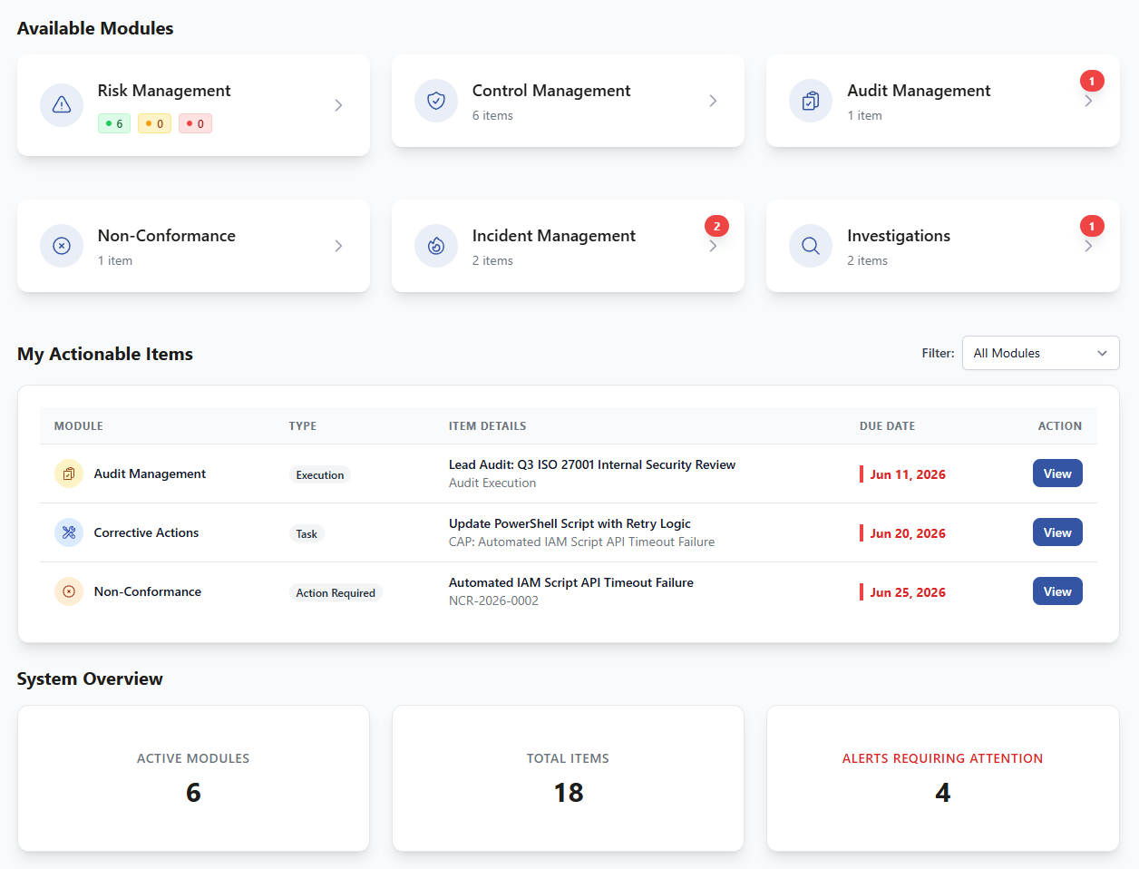
Task: Click Update PowerShell Script with Retry Logic
Action: pos(569,523)
